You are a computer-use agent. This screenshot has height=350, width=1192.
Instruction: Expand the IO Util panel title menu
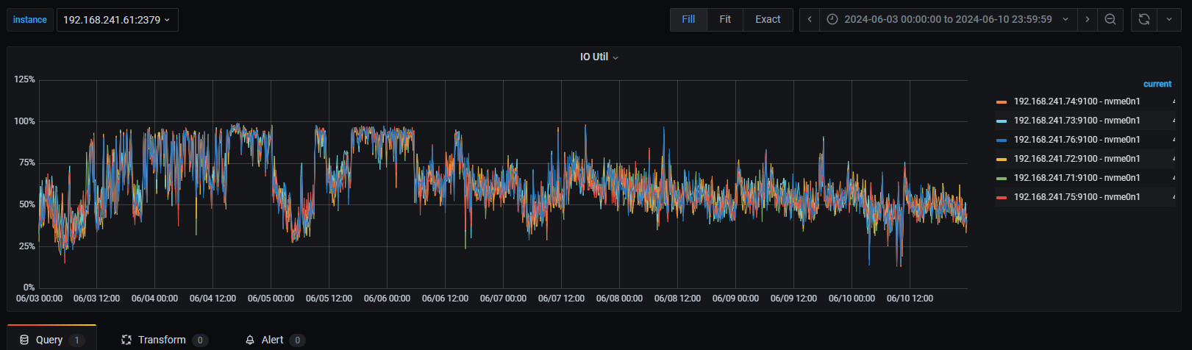[x=599, y=57]
